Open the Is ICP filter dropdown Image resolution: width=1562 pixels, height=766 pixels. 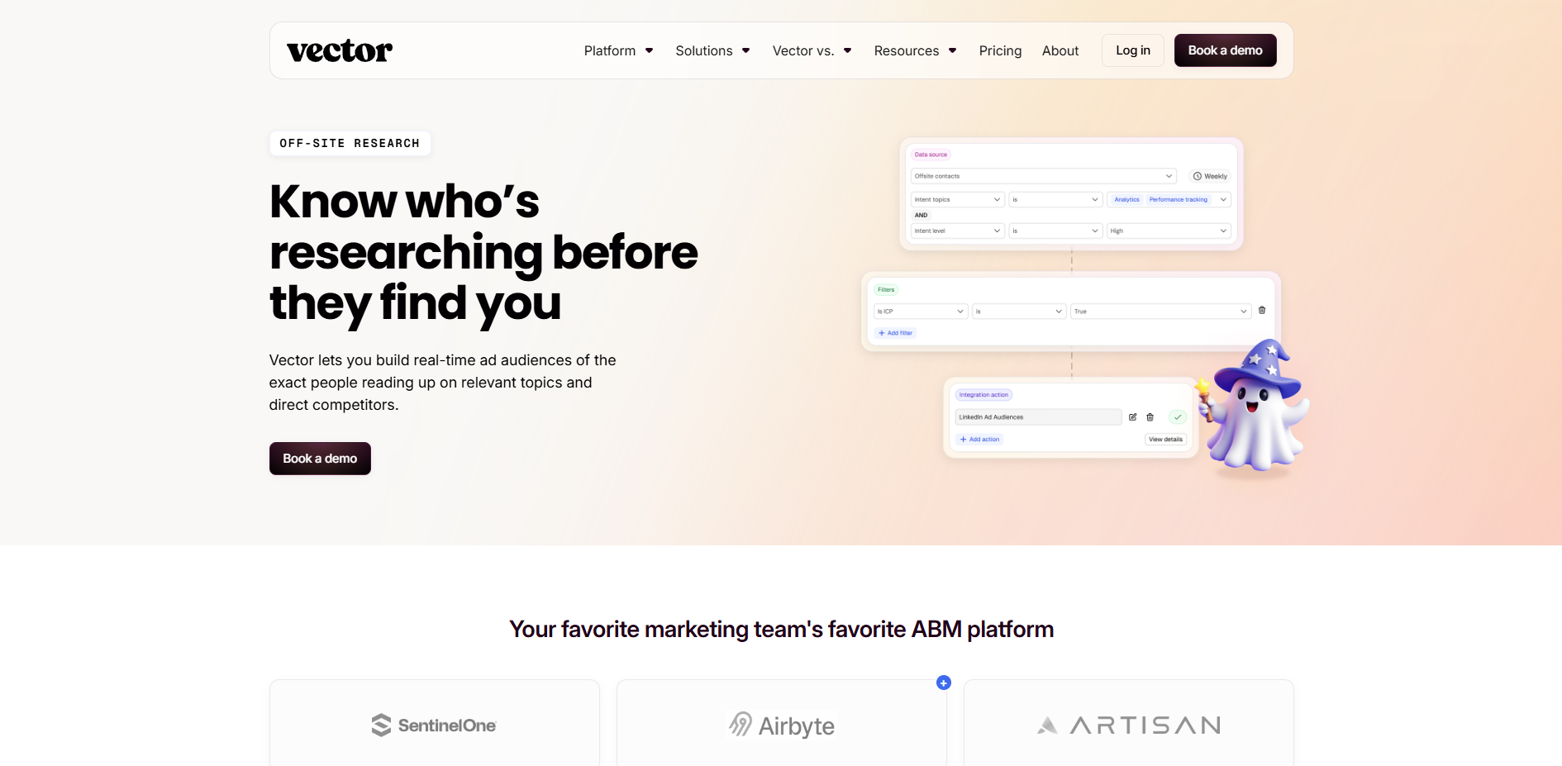pos(921,312)
